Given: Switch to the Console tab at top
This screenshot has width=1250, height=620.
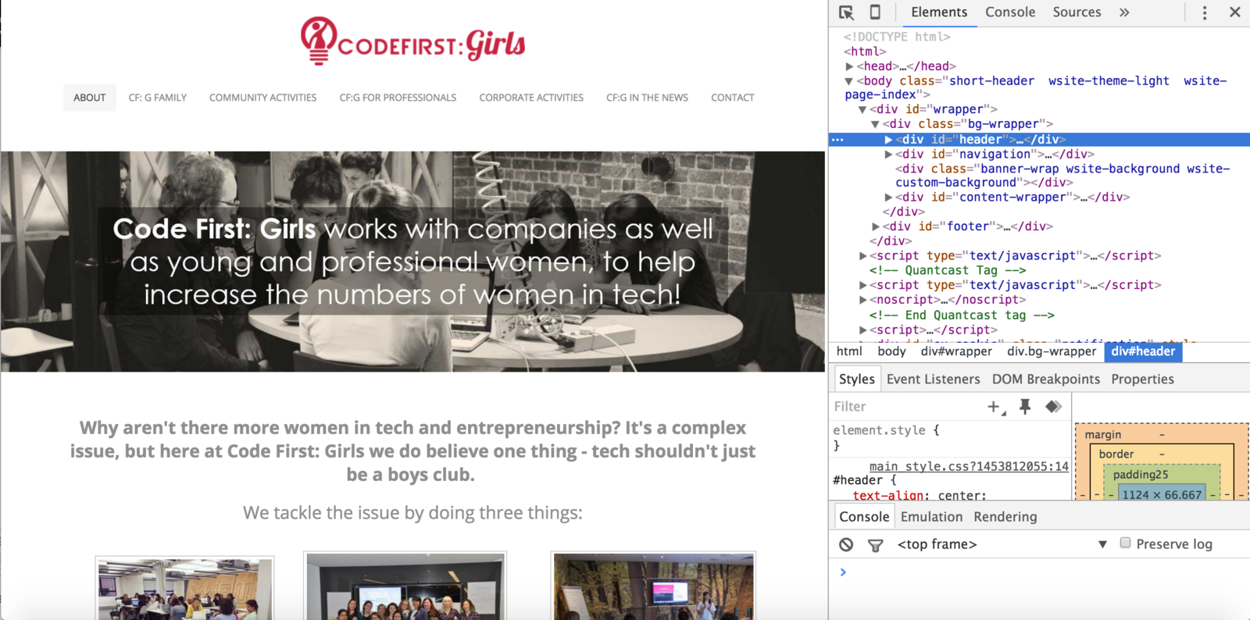Looking at the screenshot, I should (x=1010, y=12).
